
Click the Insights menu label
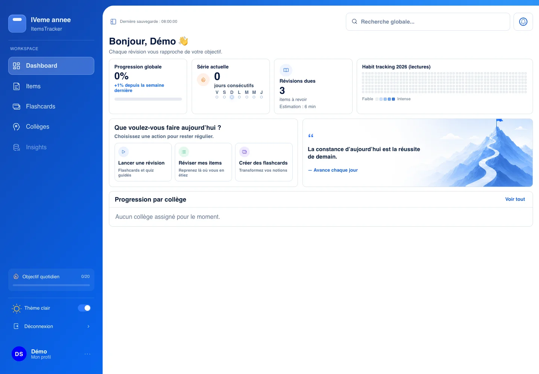pos(36,147)
